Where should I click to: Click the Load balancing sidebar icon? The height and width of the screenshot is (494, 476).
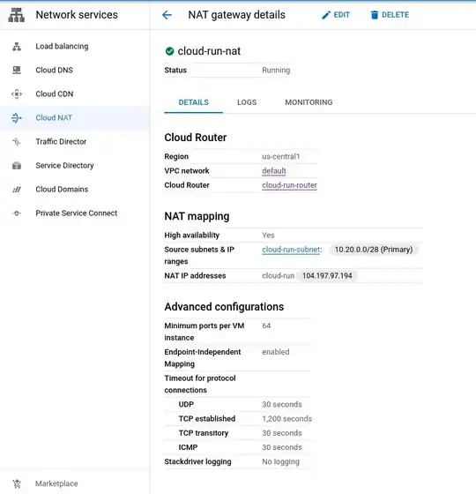point(17,47)
